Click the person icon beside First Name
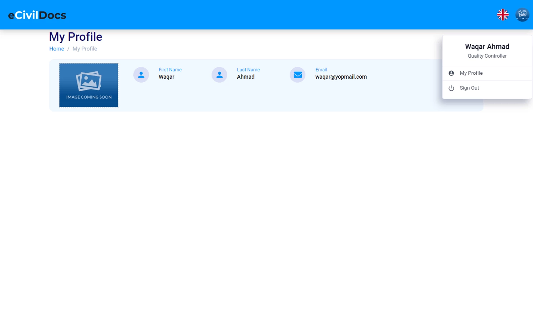Screen dimensions: 533x330 [141, 74]
